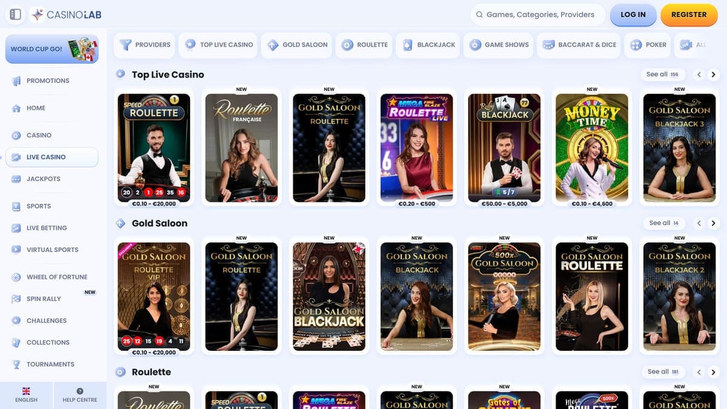Click the Jackpots sidebar icon
The height and width of the screenshot is (409, 727).
(16, 179)
